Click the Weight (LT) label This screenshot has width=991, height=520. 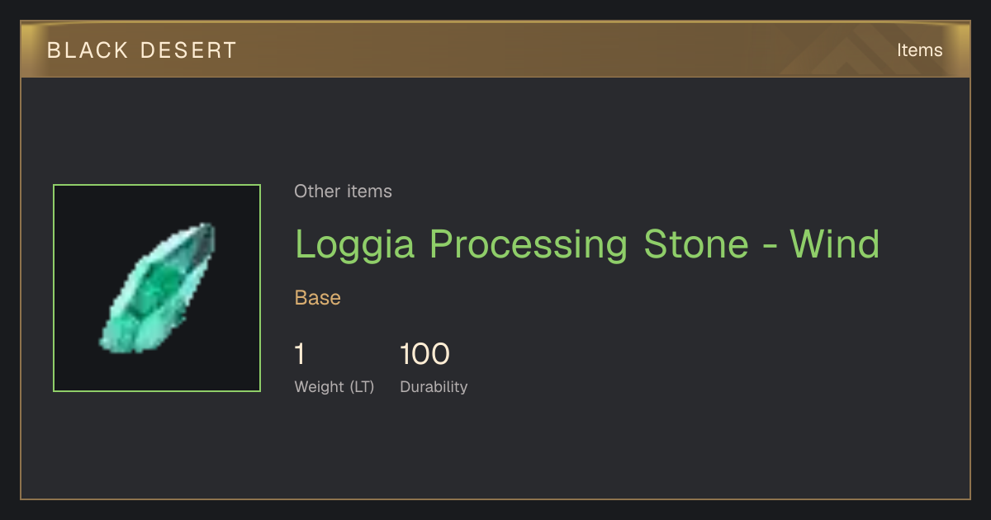[334, 387]
